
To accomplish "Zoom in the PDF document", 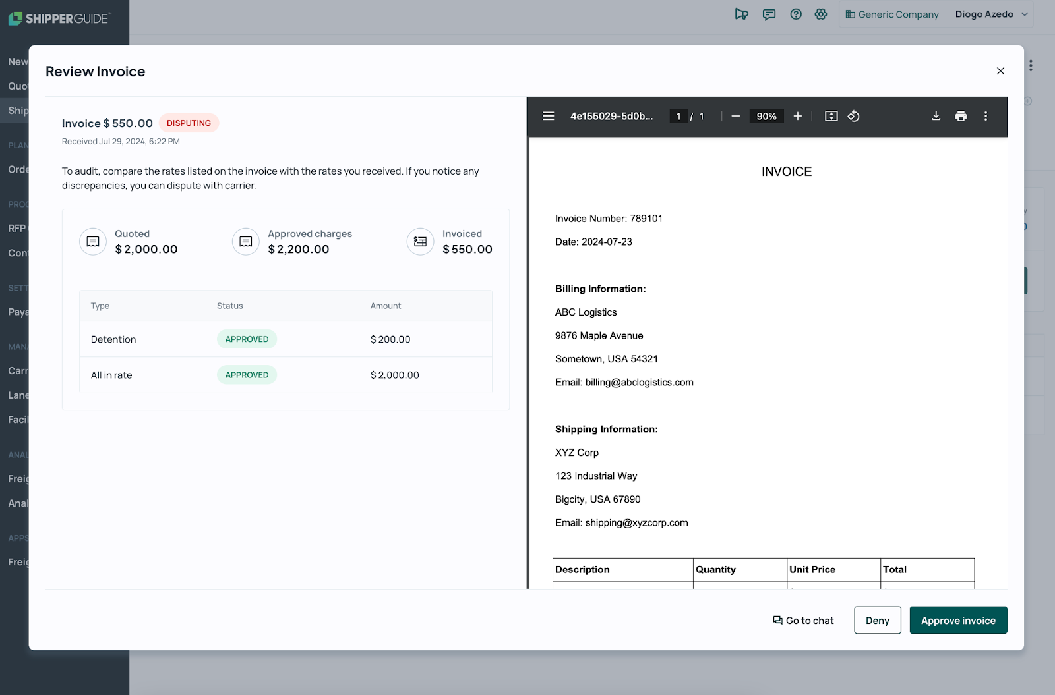I will (797, 116).
